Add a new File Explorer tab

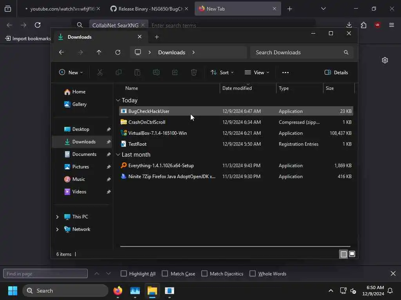click(157, 37)
